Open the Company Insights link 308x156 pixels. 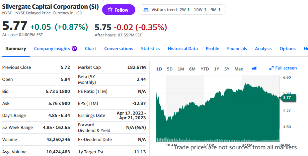pos(52,48)
